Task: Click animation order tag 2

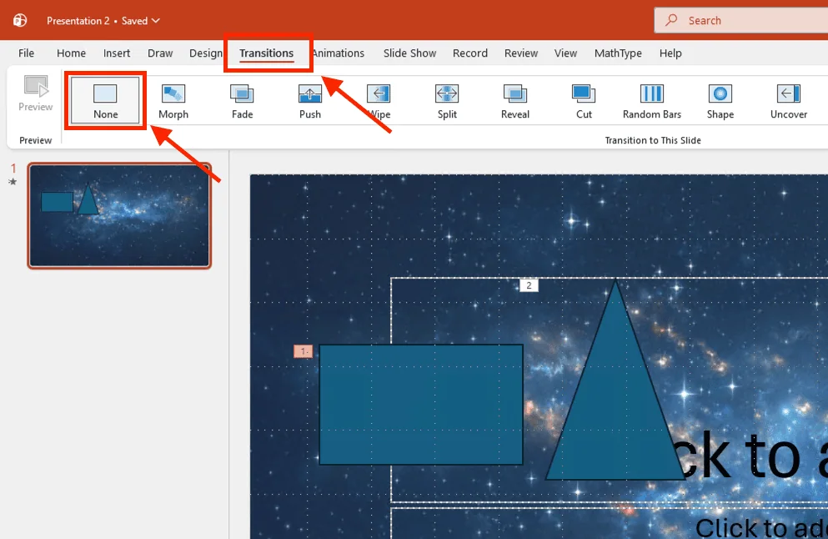Action: (x=529, y=285)
